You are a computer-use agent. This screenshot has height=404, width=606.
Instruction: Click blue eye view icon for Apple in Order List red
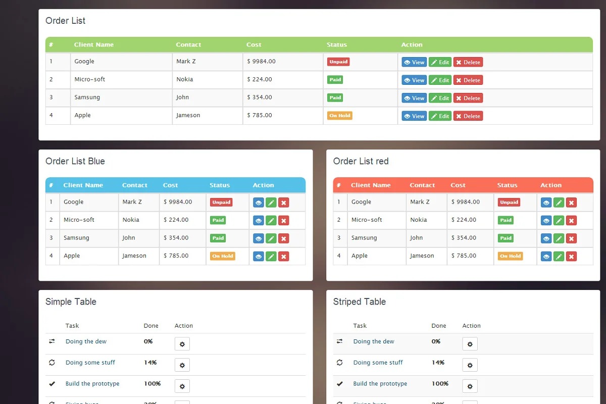(546, 257)
